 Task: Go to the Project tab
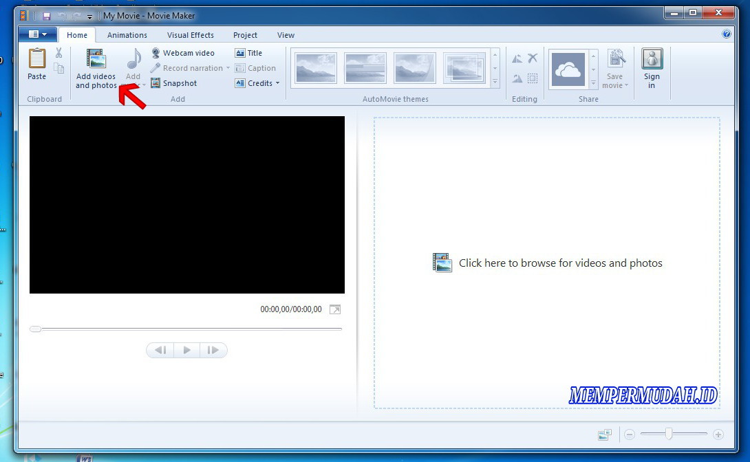coord(246,35)
